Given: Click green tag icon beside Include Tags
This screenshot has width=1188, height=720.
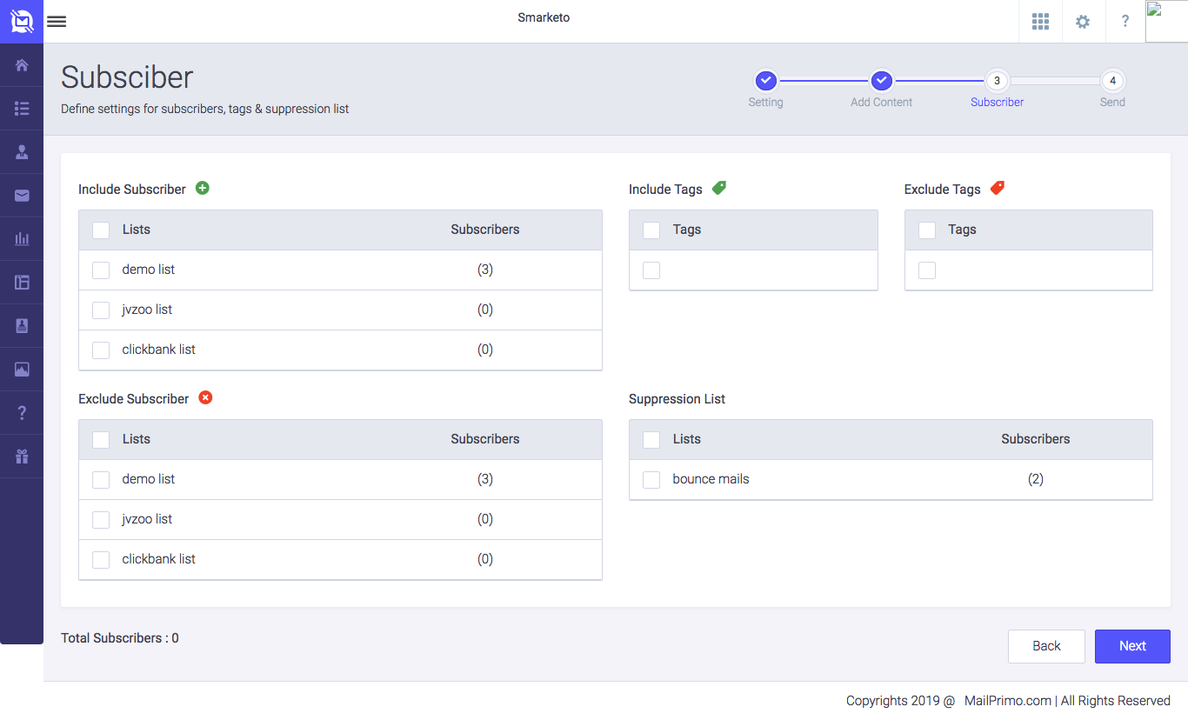Looking at the screenshot, I should click(719, 188).
